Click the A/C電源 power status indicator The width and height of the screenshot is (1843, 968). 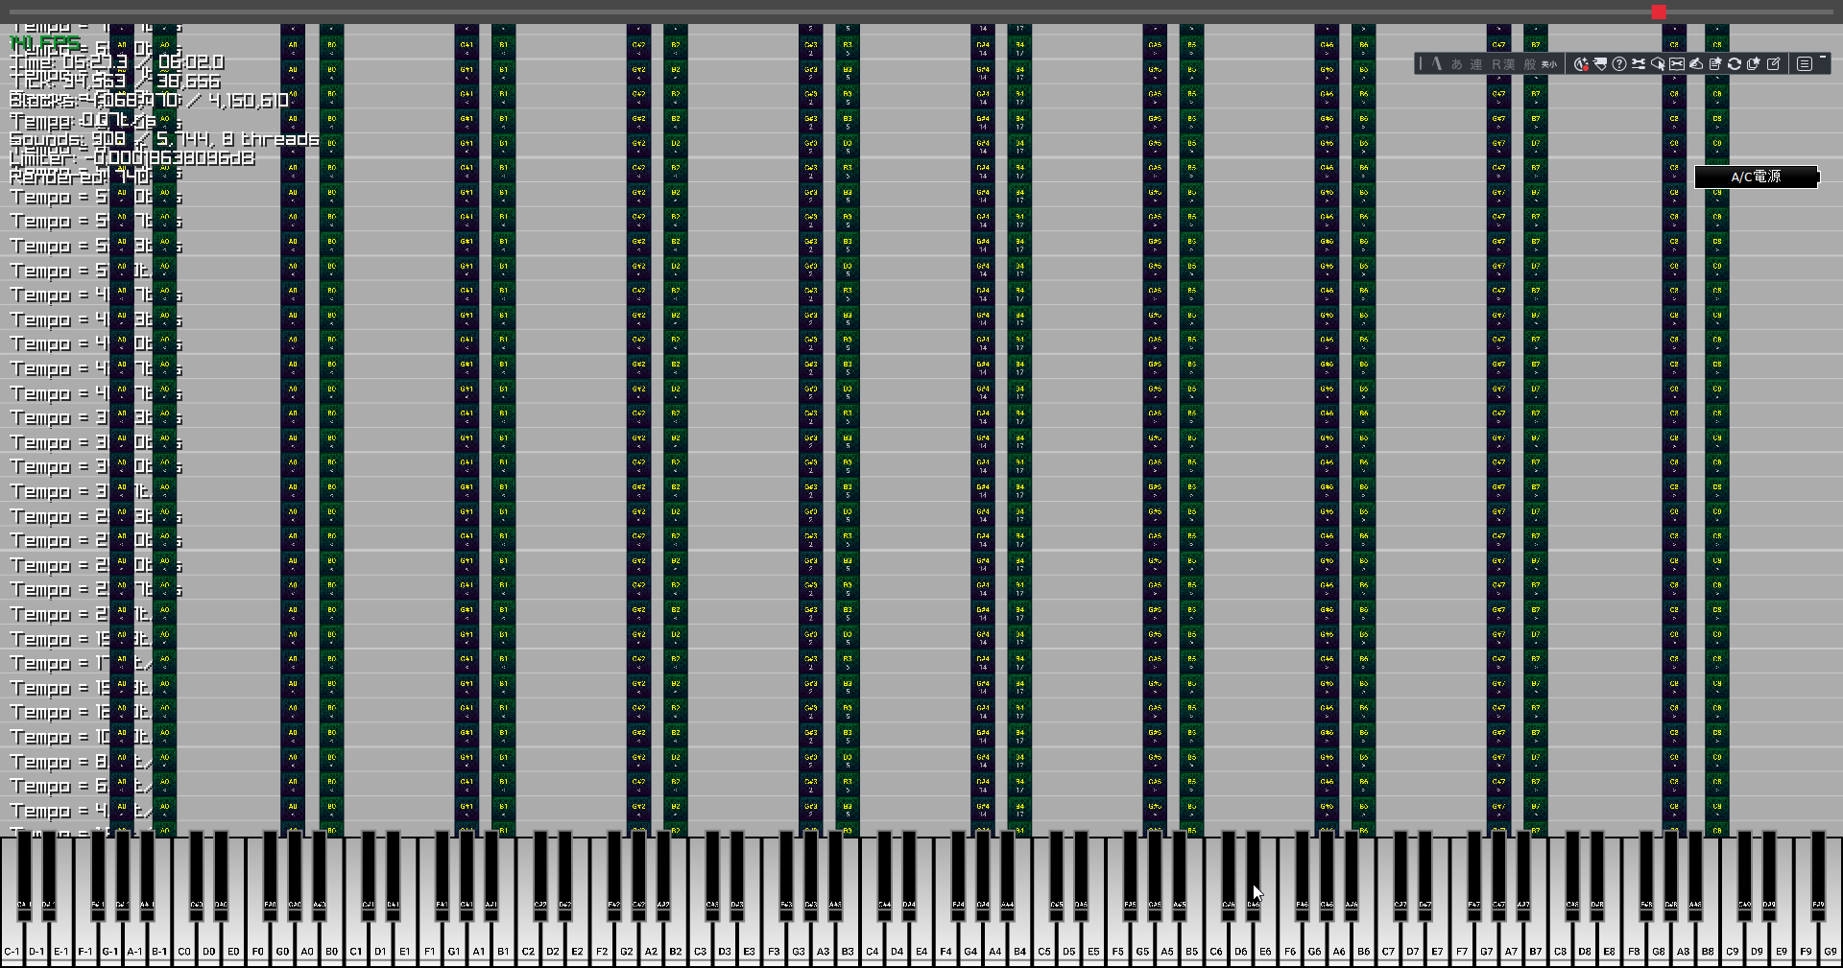click(x=1756, y=177)
